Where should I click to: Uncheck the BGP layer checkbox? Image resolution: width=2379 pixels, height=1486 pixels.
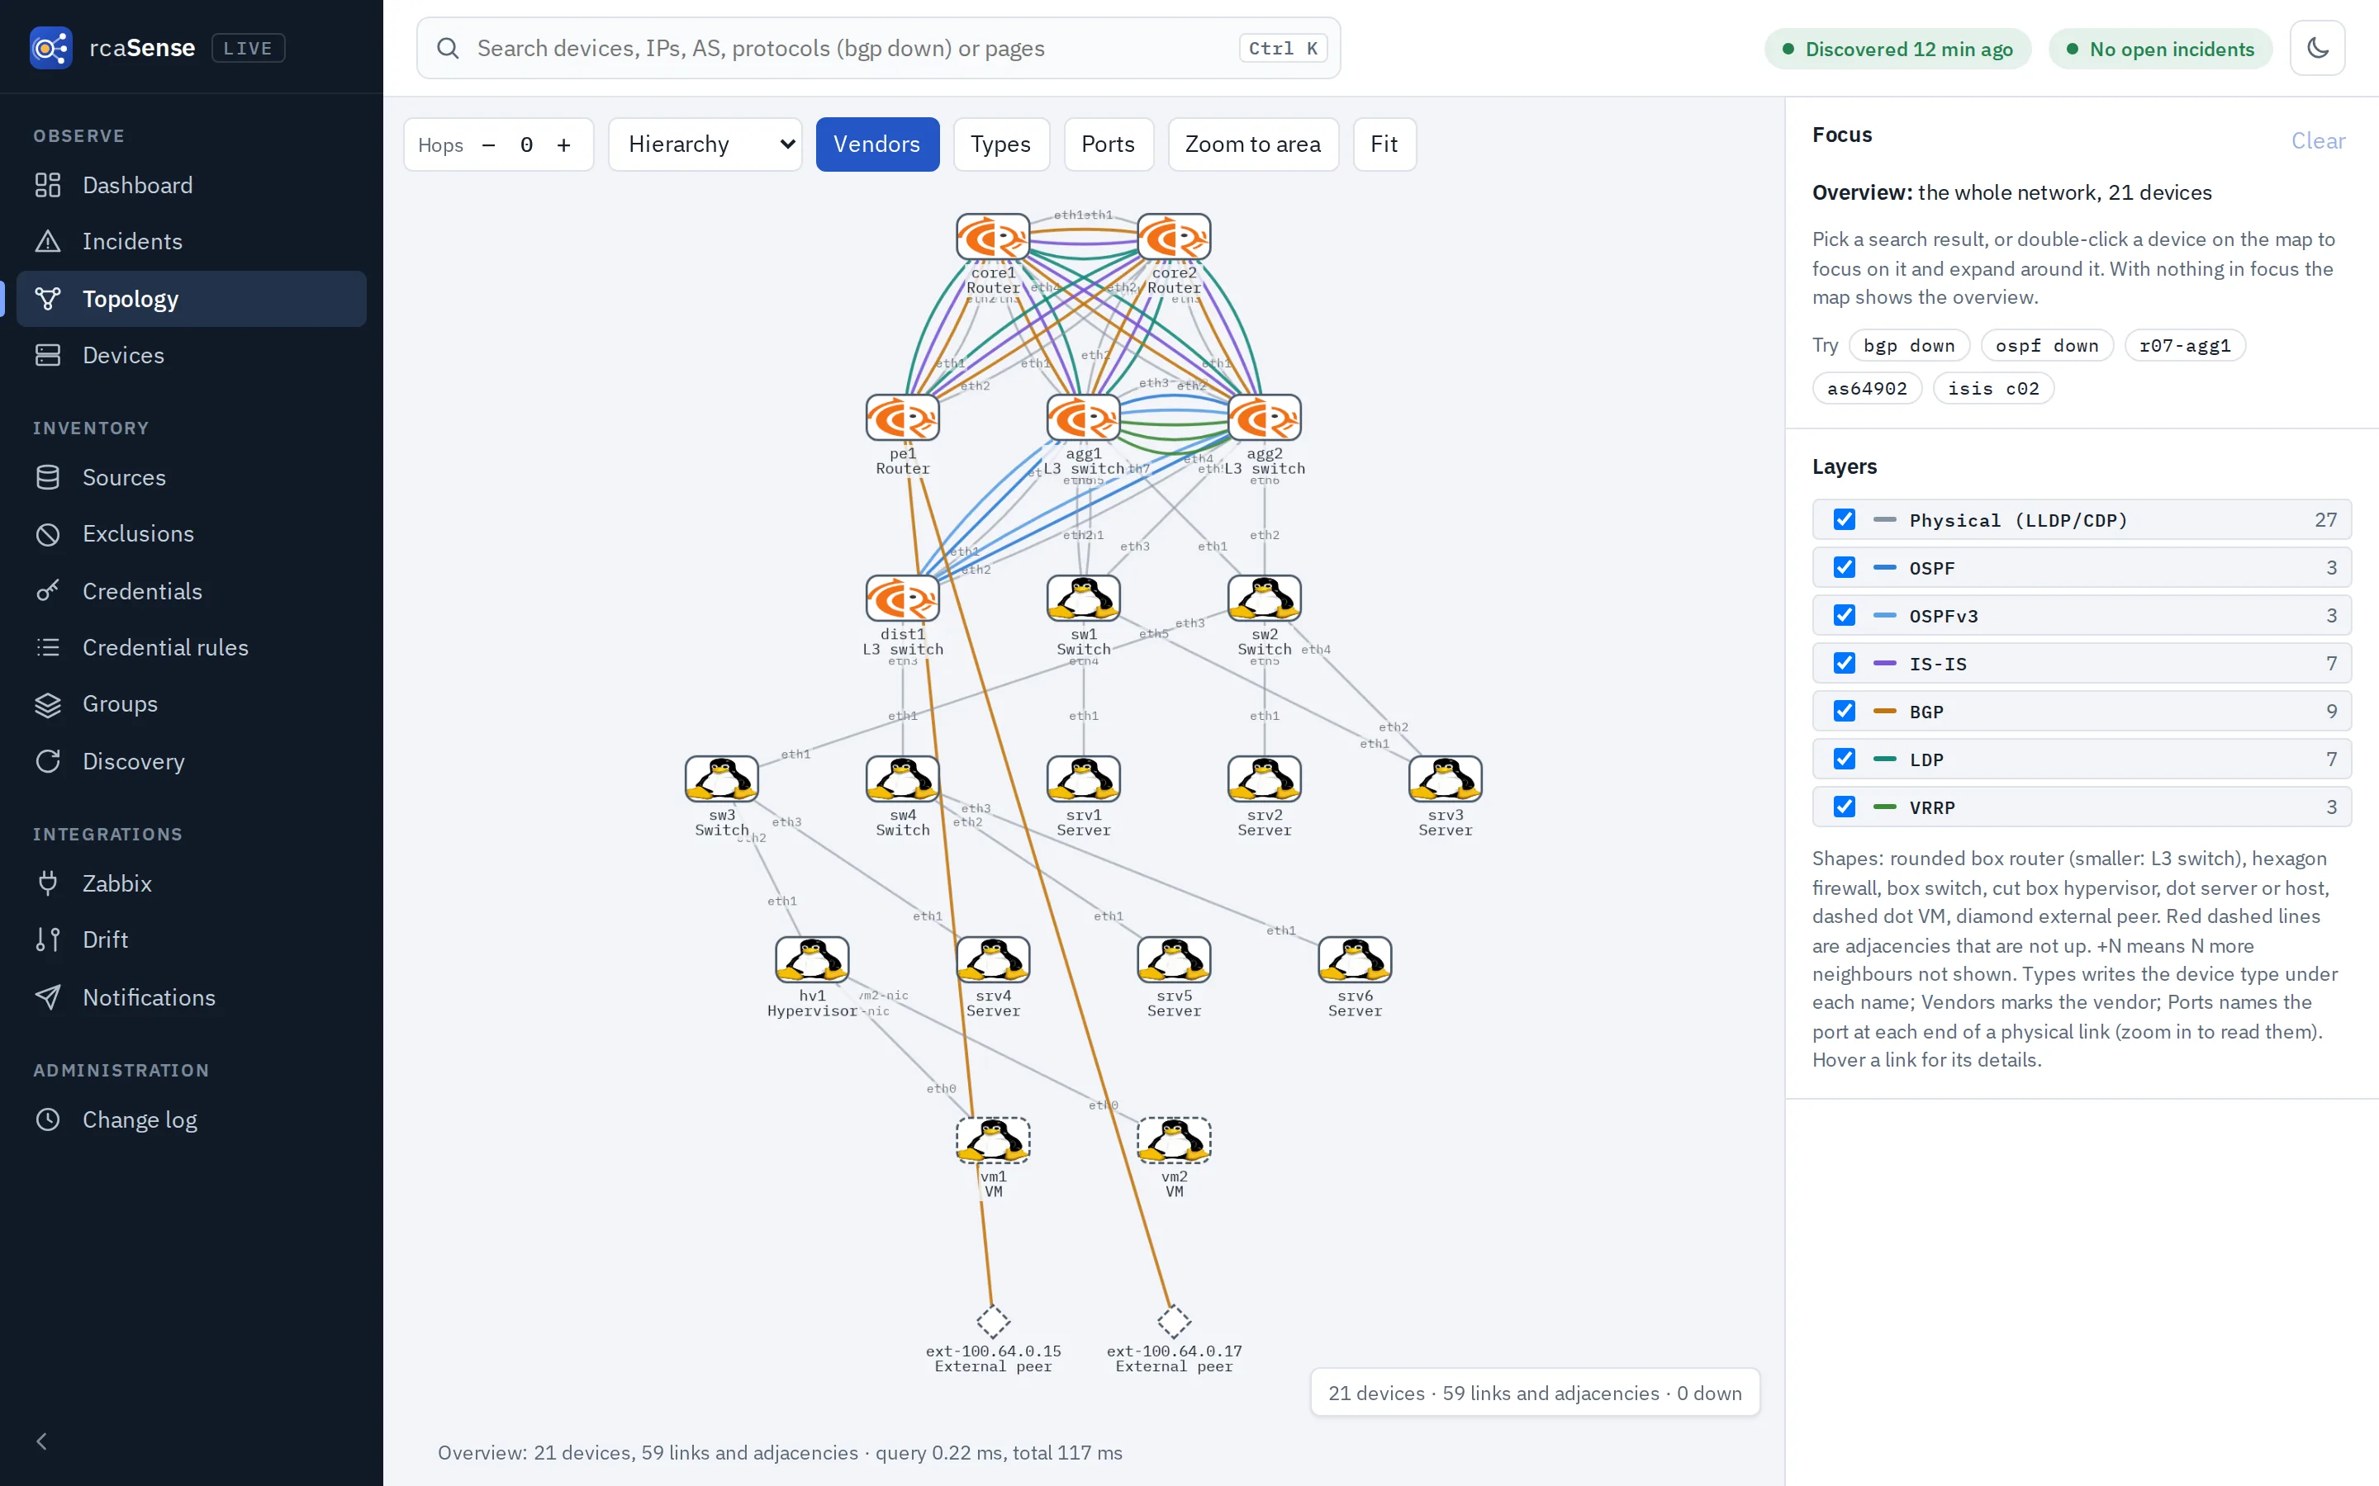[1845, 711]
